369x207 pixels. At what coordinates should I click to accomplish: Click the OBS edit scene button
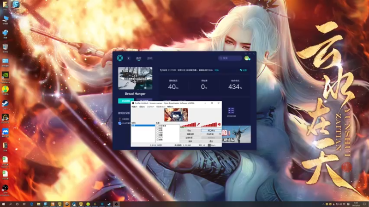(190, 134)
